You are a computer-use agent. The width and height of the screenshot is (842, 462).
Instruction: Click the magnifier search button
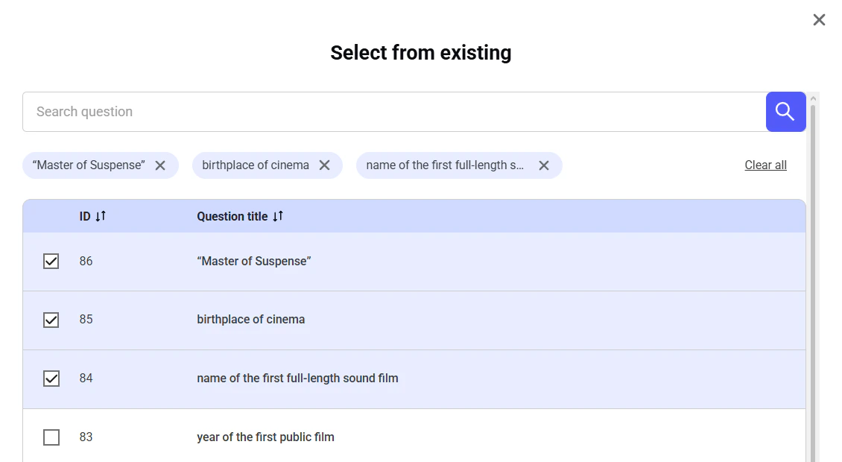785,112
